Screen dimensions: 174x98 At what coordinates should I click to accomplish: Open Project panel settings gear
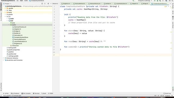(48, 4)
